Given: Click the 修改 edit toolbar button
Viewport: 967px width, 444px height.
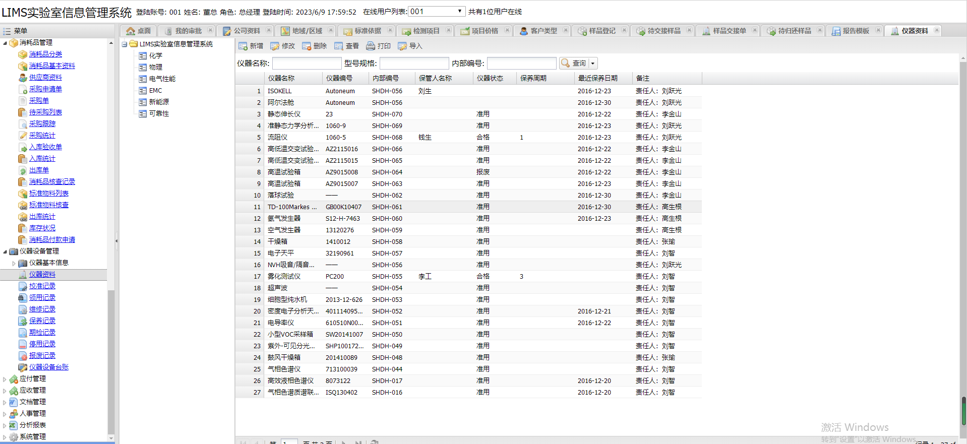Looking at the screenshot, I should pos(283,46).
